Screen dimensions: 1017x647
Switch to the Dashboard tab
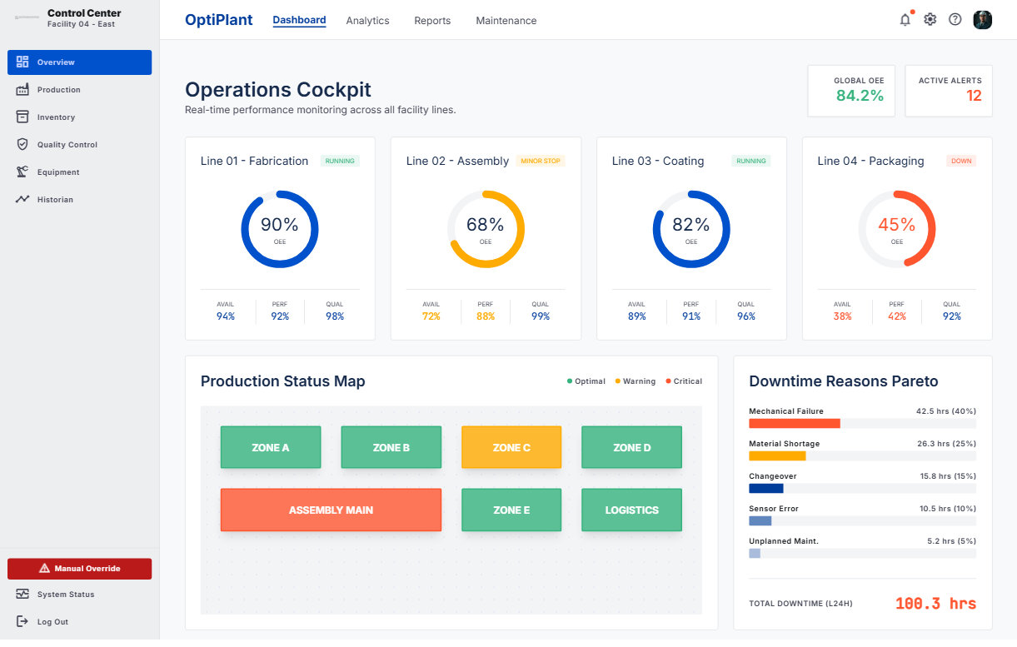click(x=299, y=20)
